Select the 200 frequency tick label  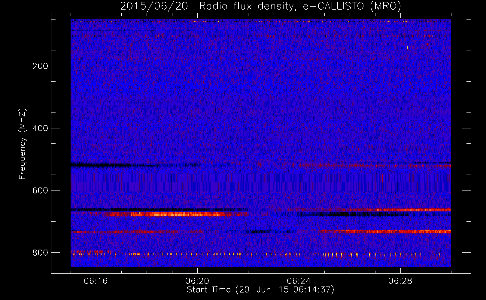coord(40,66)
